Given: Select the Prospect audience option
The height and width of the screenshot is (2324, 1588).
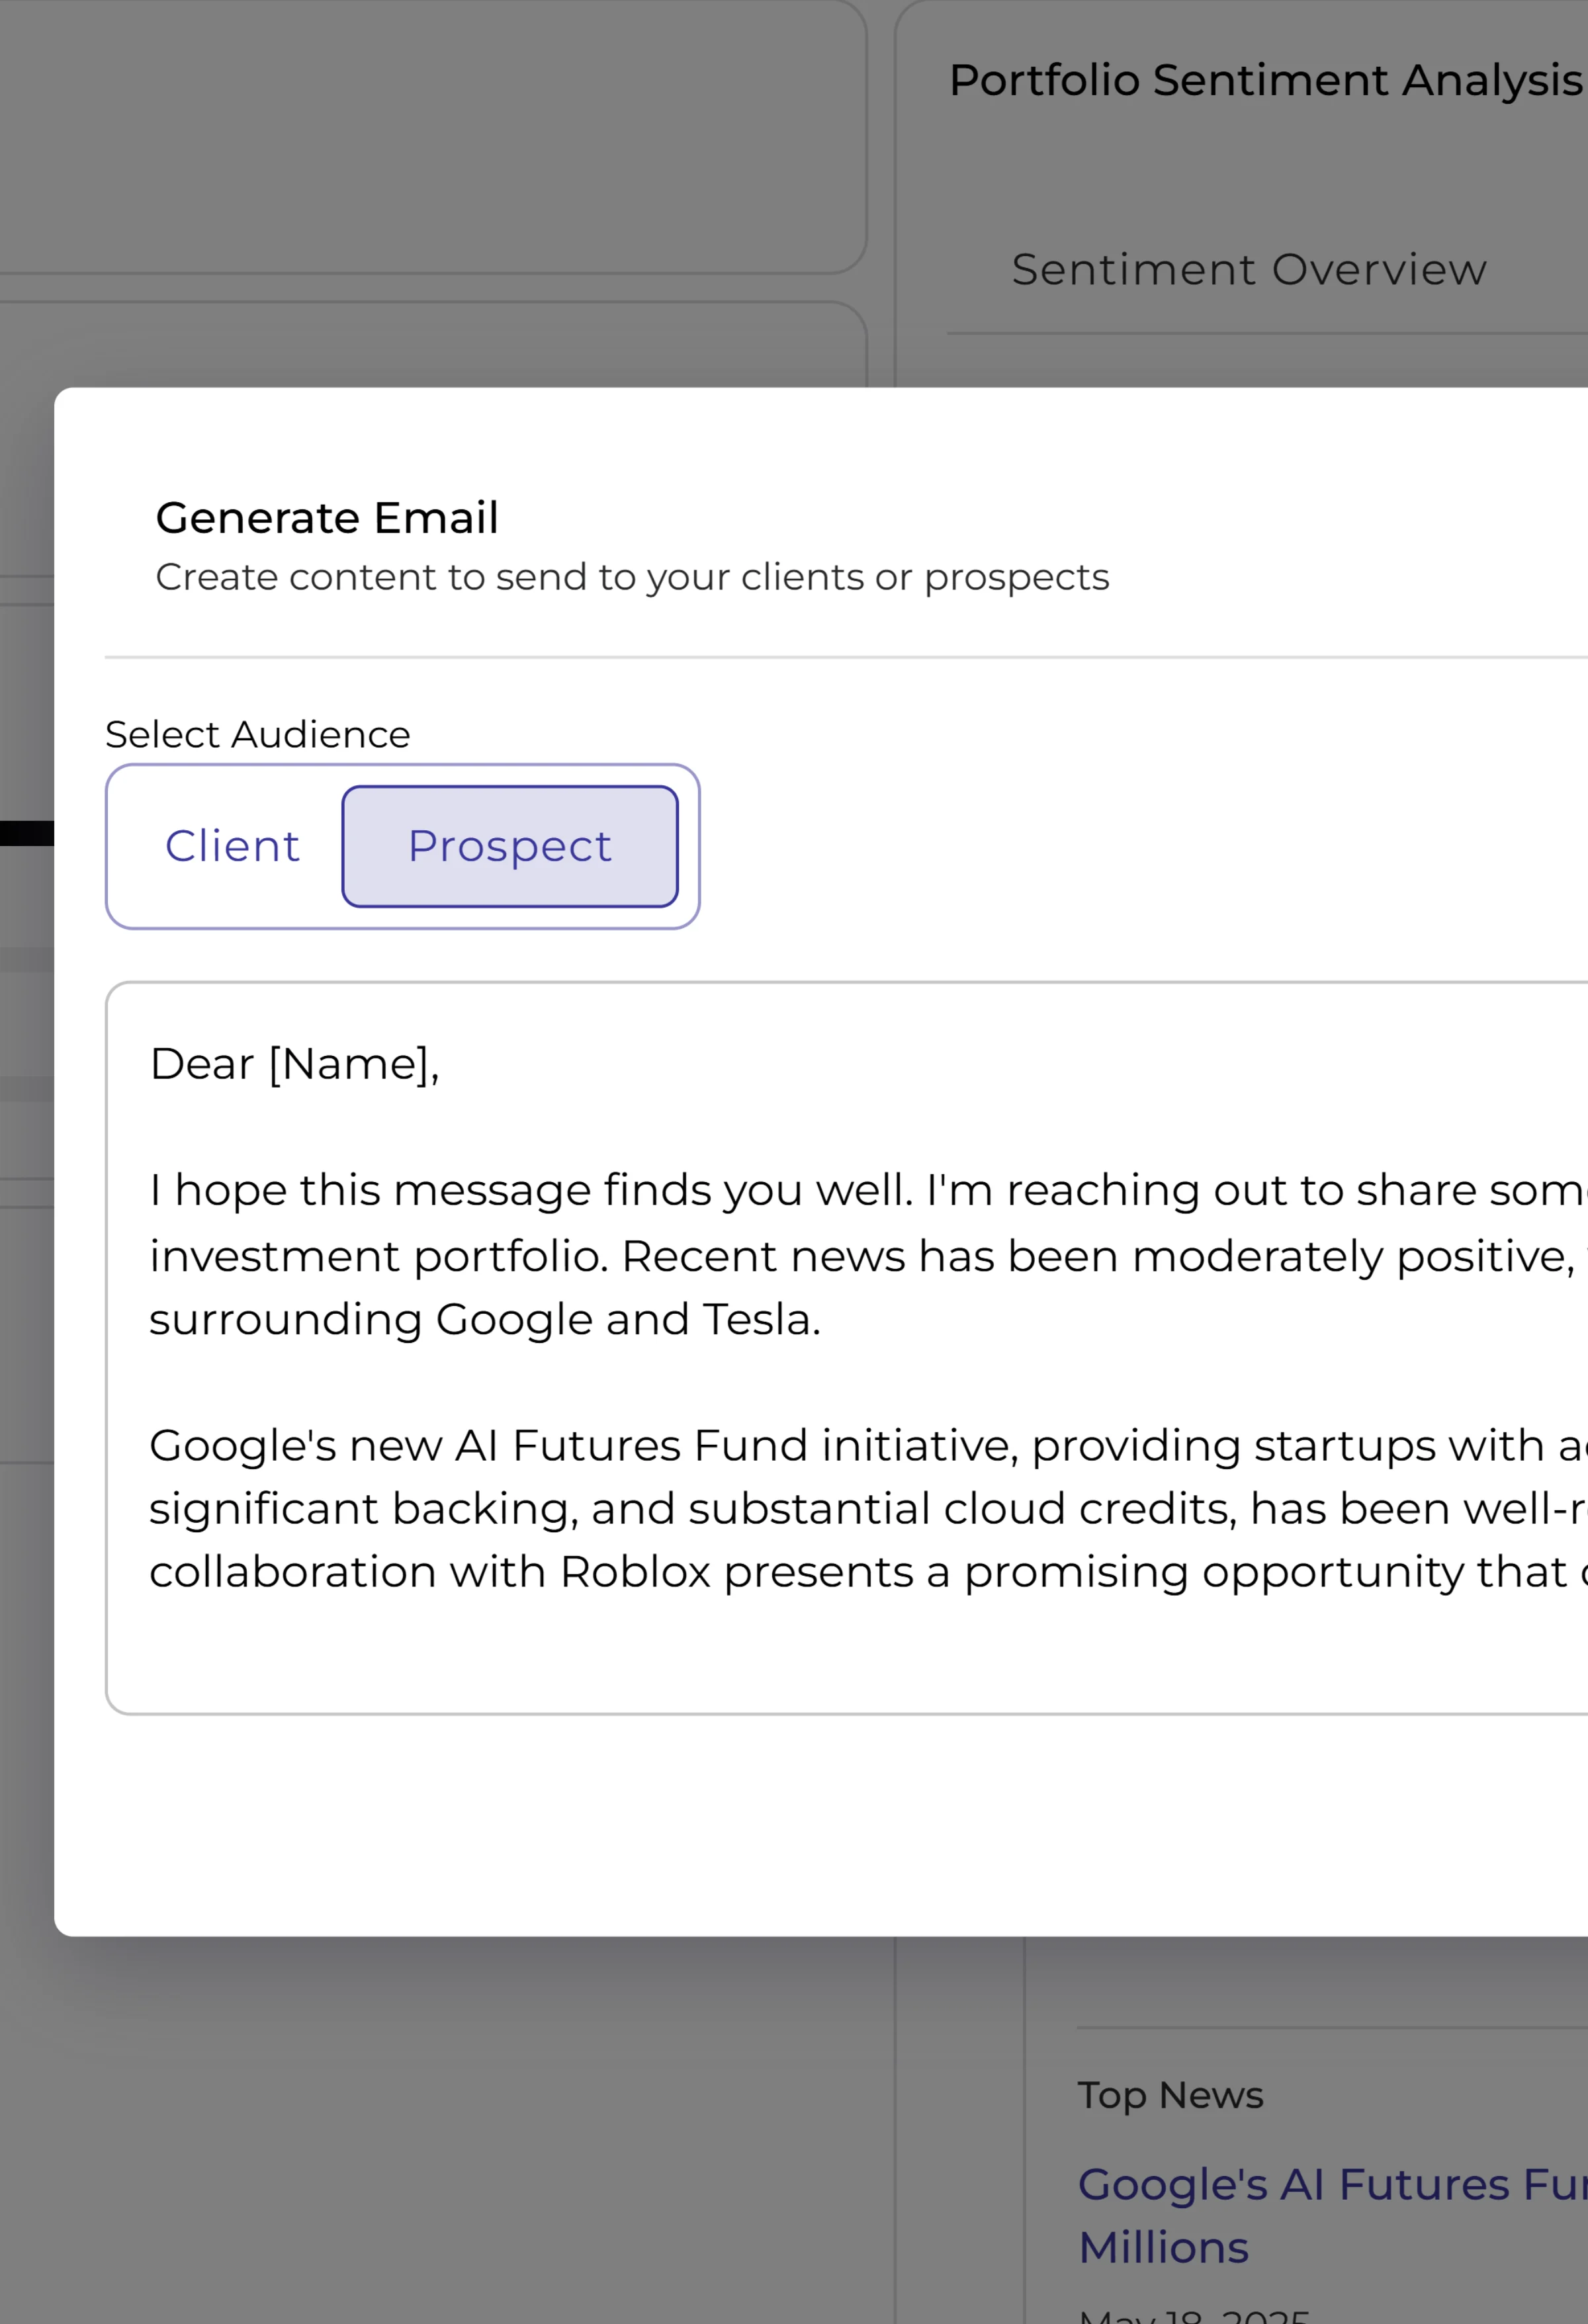Looking at the screenshot, I should click(510, 846).
